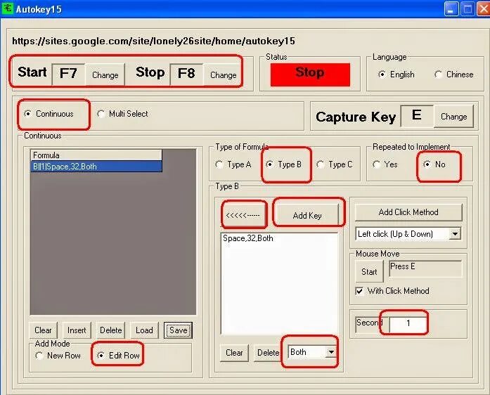
Task: Click Delete button under formula list
Action: [x=110, y=330]
